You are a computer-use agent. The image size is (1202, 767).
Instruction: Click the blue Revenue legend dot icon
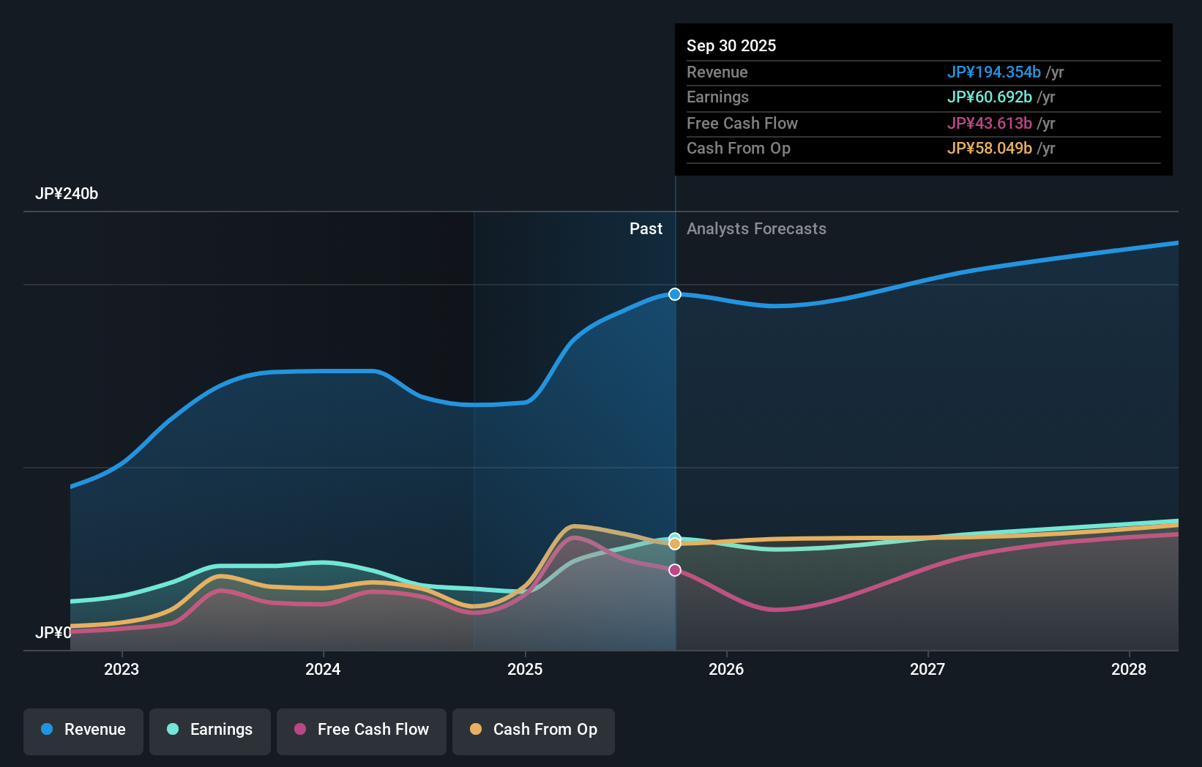click(48, 730)
